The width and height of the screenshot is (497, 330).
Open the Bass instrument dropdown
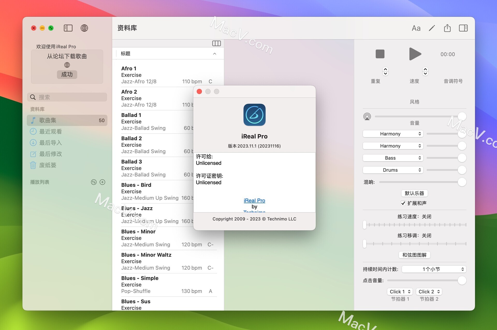(393, 158)
